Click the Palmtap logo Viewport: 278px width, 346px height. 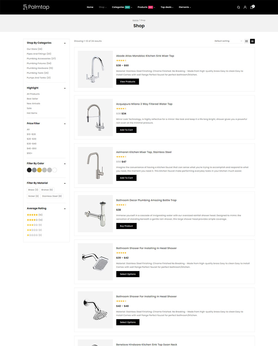click(x=36, y=7)
